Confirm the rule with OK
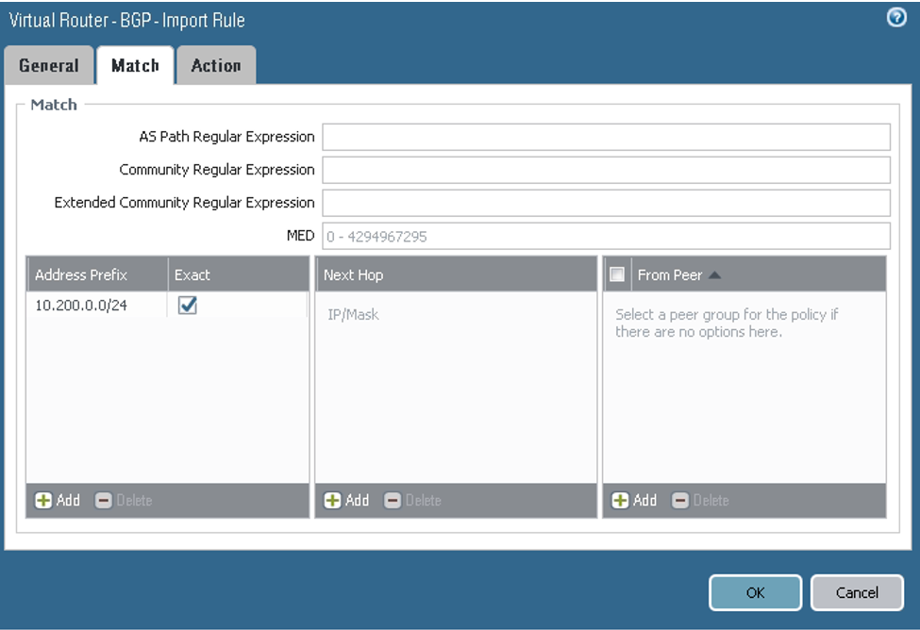The image size is (920, 630). (754, 592)
